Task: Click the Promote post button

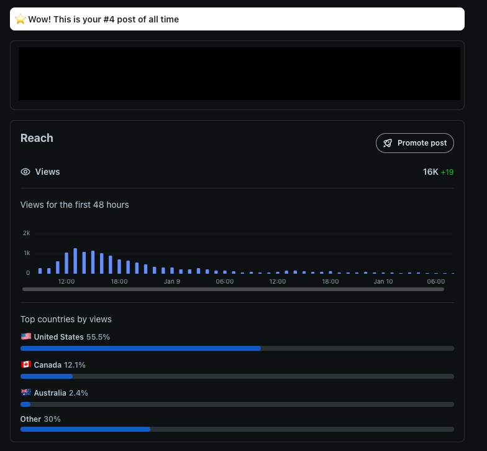Action: click(415, 143)
